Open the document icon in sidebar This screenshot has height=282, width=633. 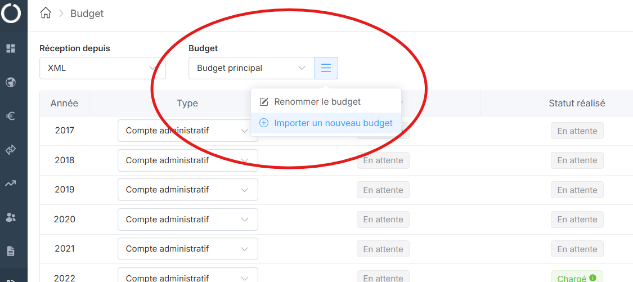point(10,251)
